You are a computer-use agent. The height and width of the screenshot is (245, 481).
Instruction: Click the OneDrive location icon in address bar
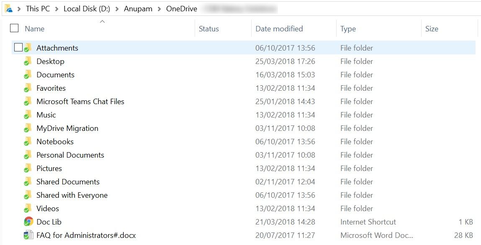(x=9, y=9)
